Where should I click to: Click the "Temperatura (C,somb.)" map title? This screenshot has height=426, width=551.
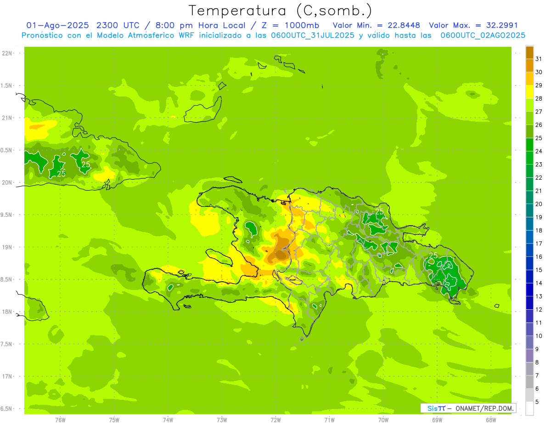[281, 11]
